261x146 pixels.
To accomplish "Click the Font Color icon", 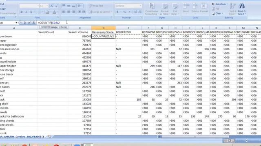I will point(54,12).
